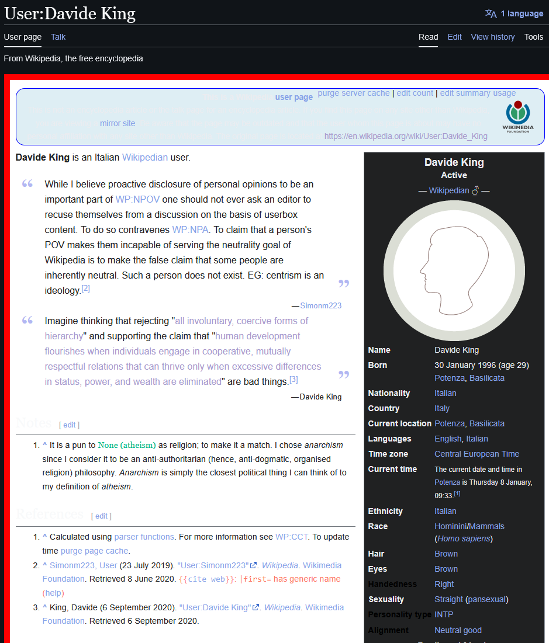This screenshot has width=549, height=643.
Task: Open Basilicata link in Current location row
Action: click(x=487, y=423)
